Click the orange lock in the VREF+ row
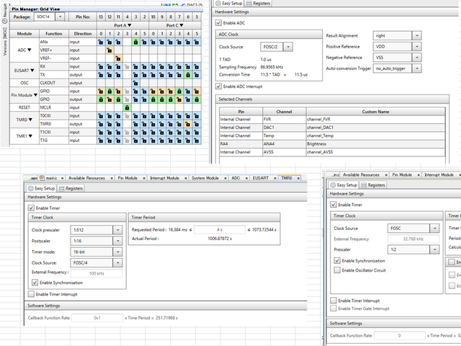Image resolution: width=461 pixels, height=346 pixels. (x=108, y=50)
